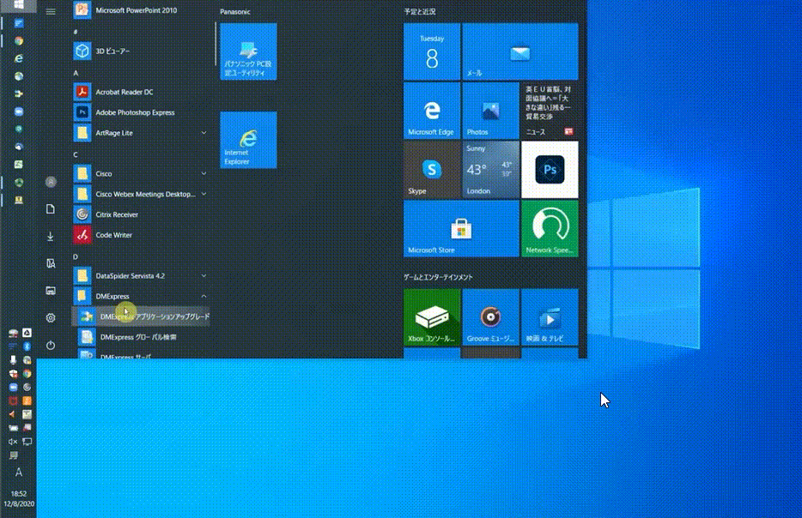Click the ArtRage Lite folder icon
Image resolution: width=802 pixels, height=518 pixels.
[82, 133]
